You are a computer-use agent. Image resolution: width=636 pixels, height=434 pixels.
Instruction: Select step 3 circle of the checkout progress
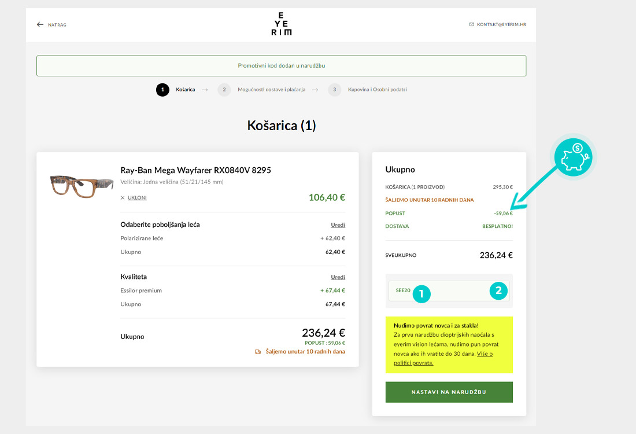pyautogui.click(x=335, y=90)
